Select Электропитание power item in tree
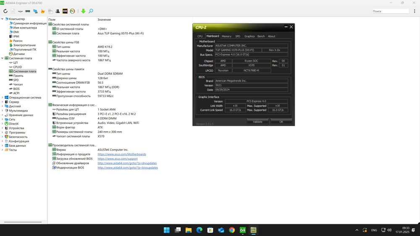The height and width of the screenshot is (236, 420). tap(24, 45)
